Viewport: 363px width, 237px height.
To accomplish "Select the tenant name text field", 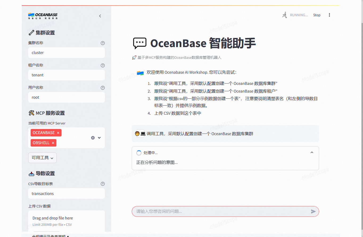I will pyautogui.click(x=66, y=75).
